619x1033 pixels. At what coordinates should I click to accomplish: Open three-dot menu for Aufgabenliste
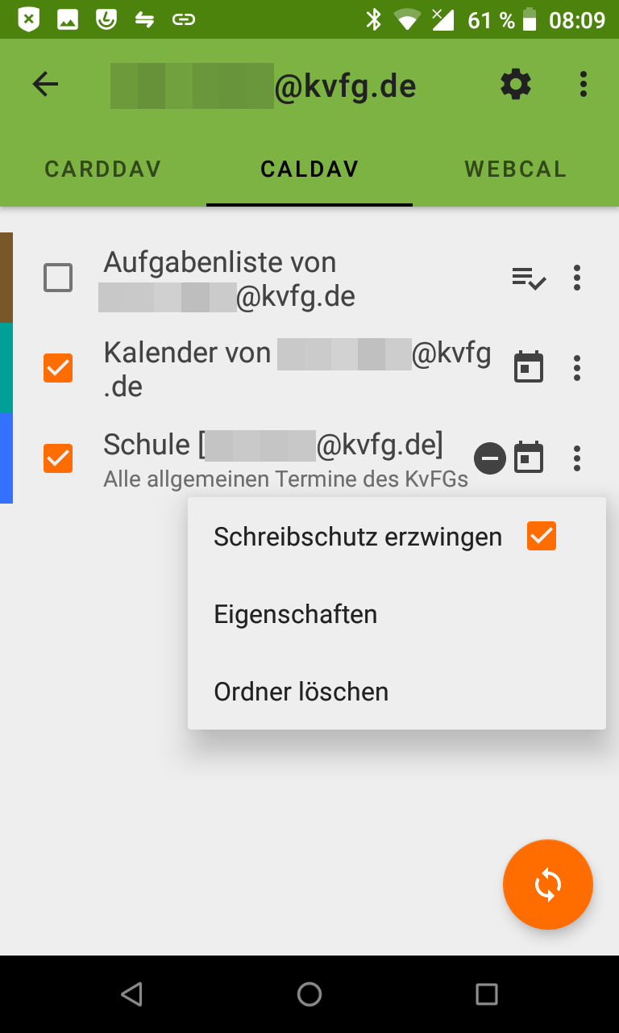(x=576, y=278)
